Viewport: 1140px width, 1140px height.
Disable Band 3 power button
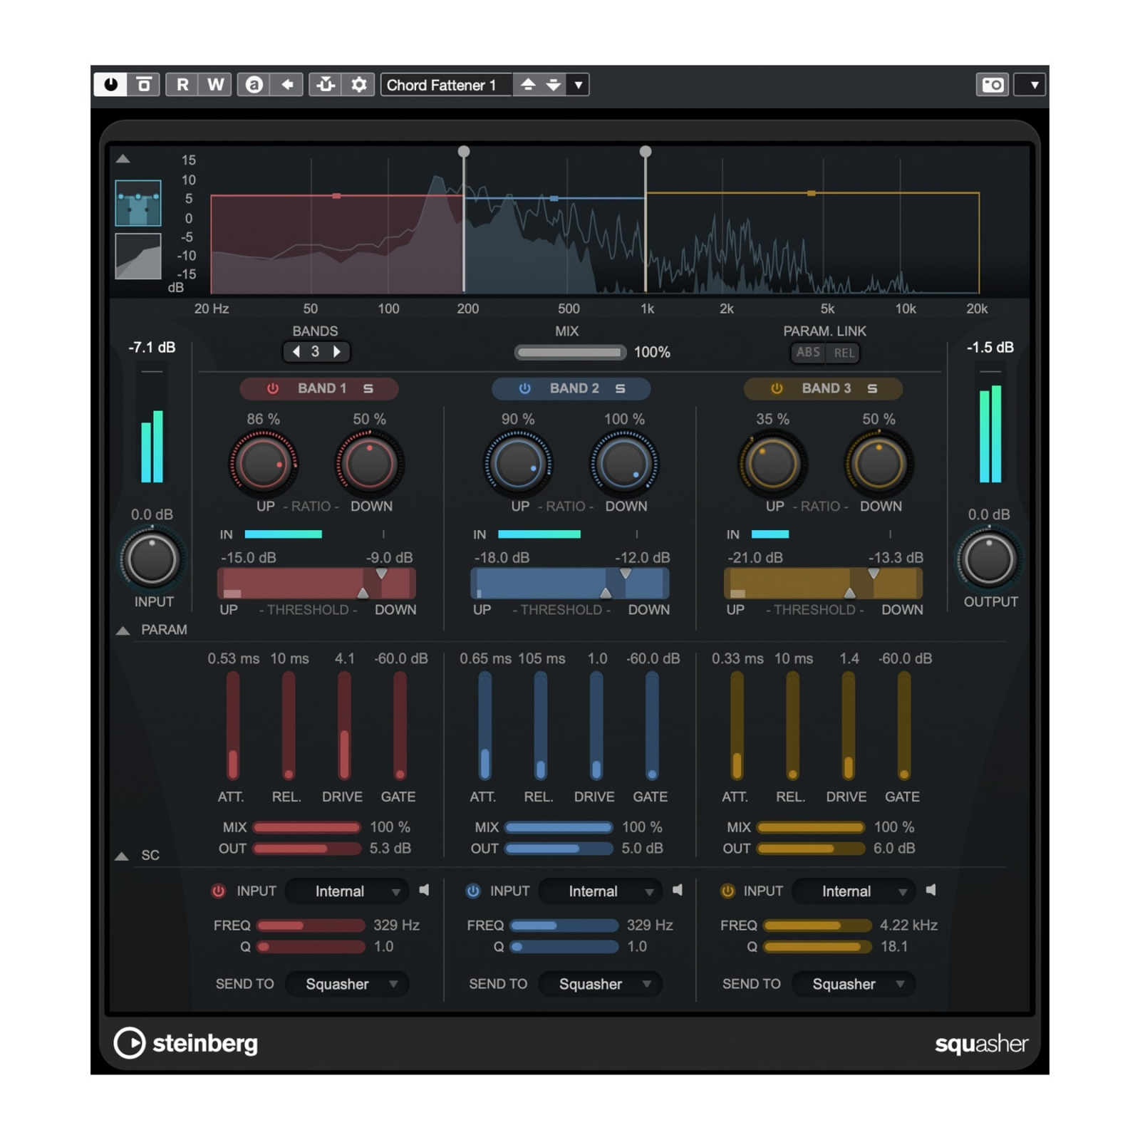tap(777, 388)
